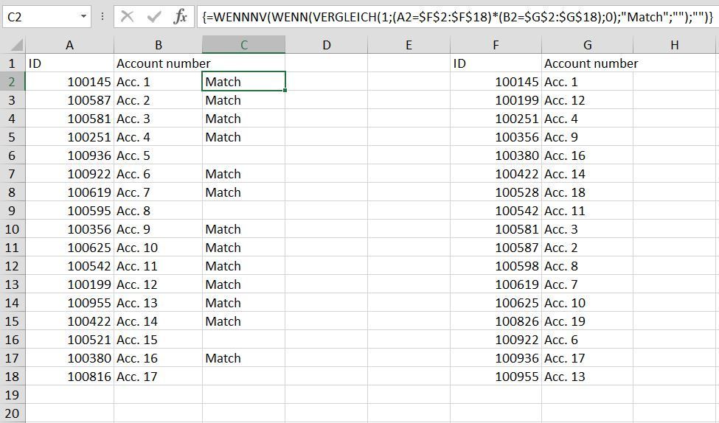Click cell G15 with Acc. 19

(x=588, y=321)
